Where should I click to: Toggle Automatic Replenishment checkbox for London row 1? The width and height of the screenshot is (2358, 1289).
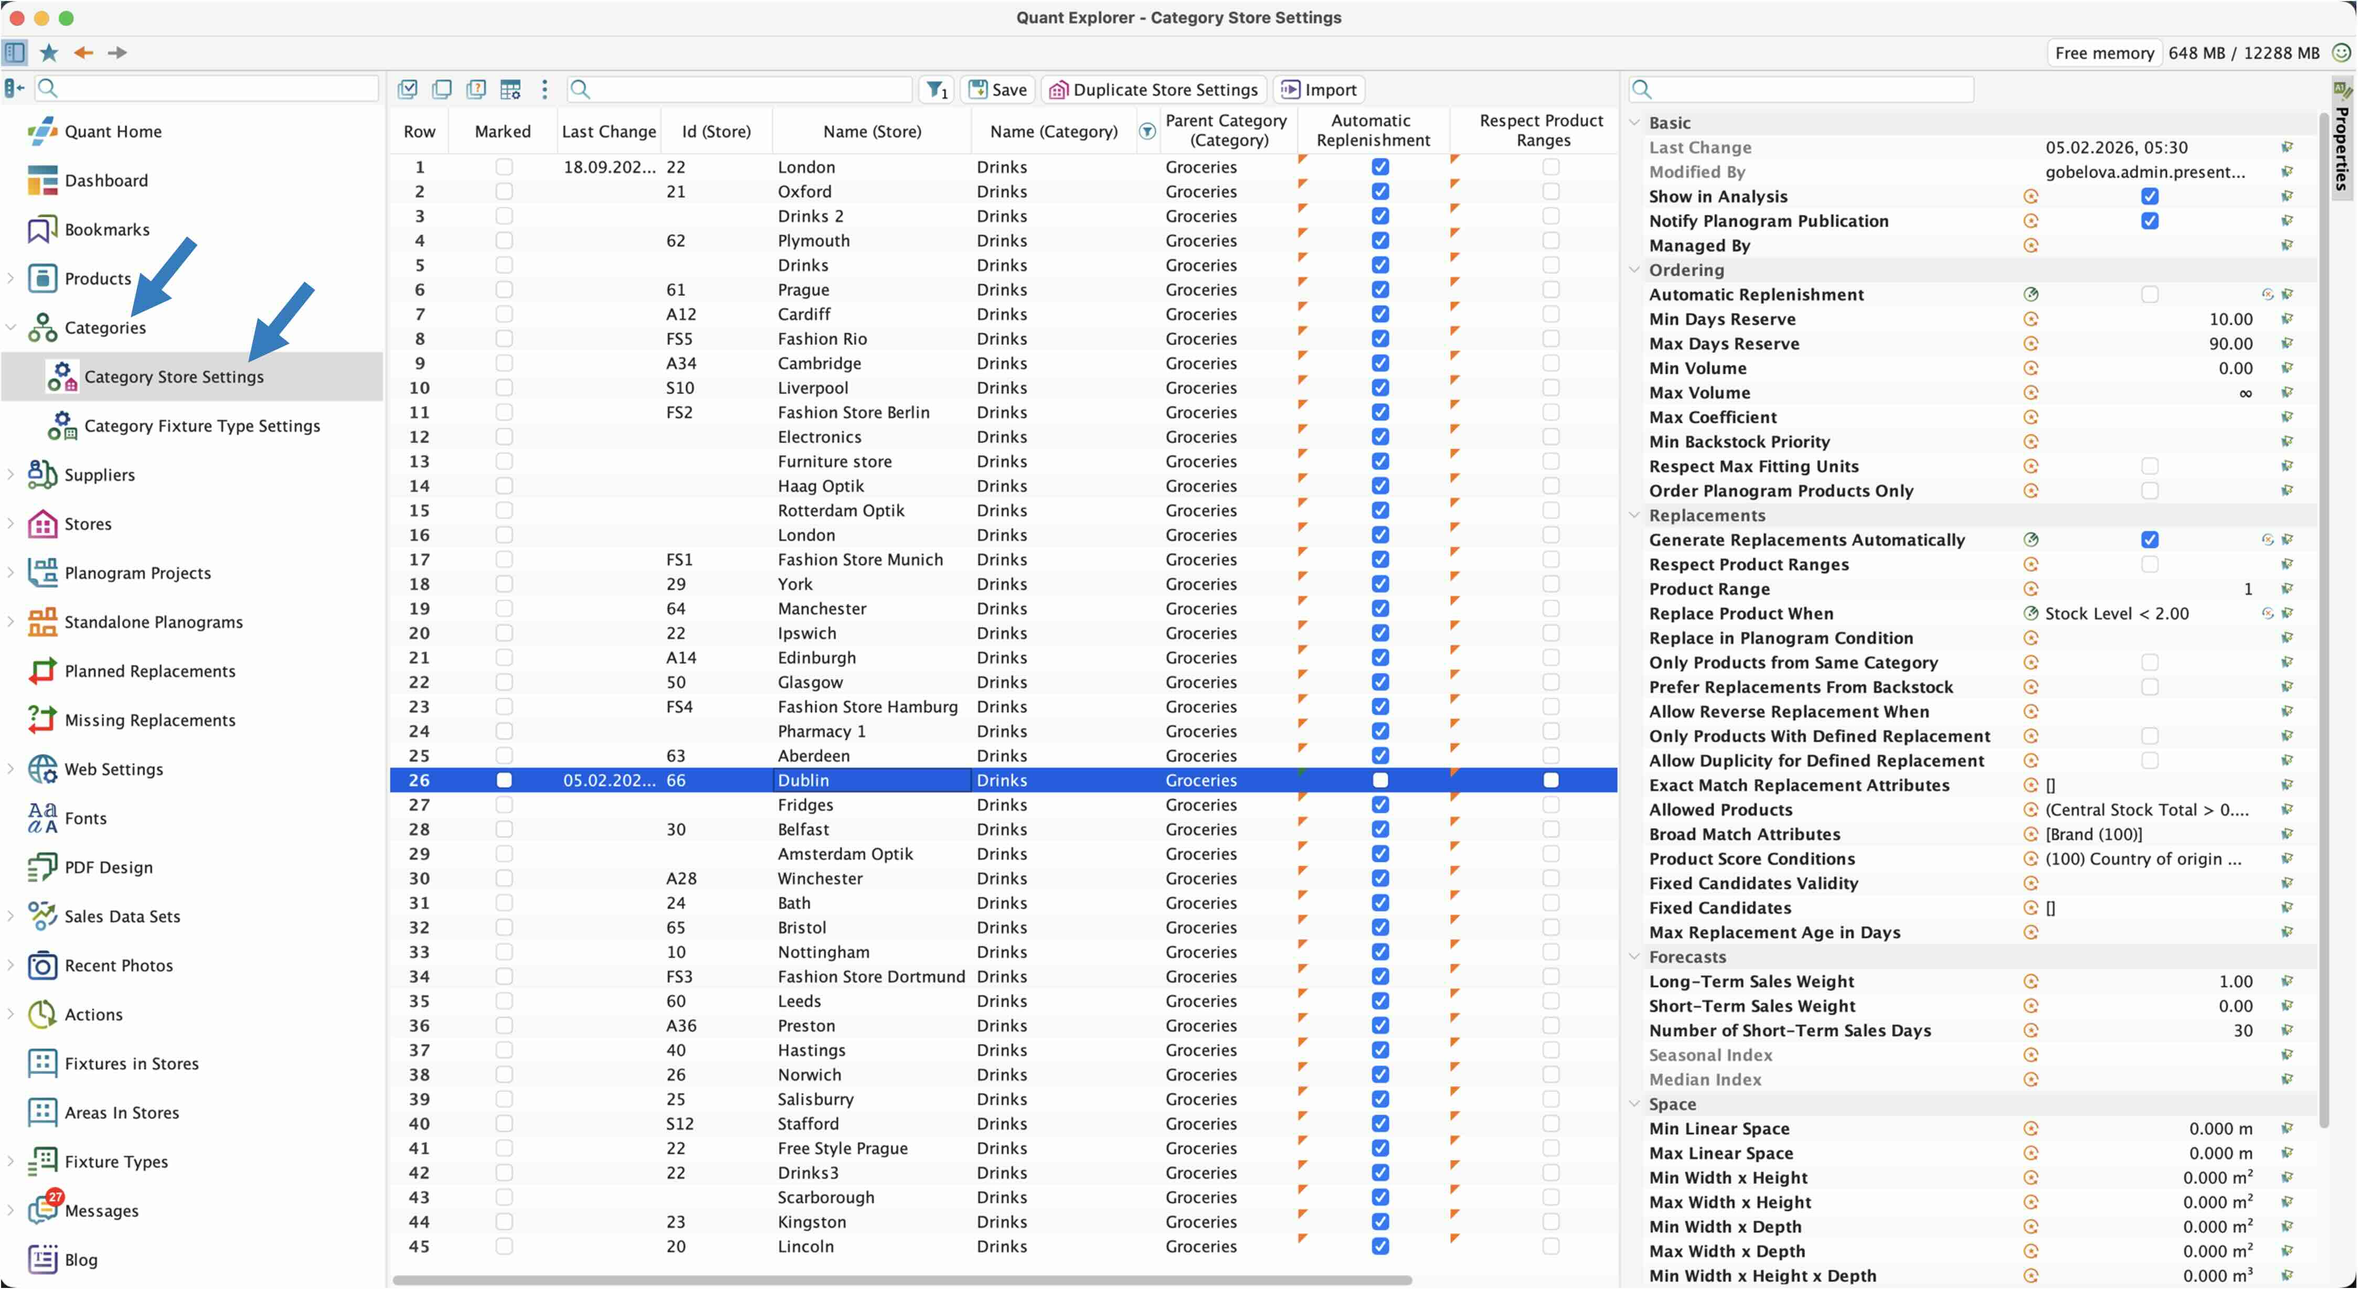(1380, 166)
